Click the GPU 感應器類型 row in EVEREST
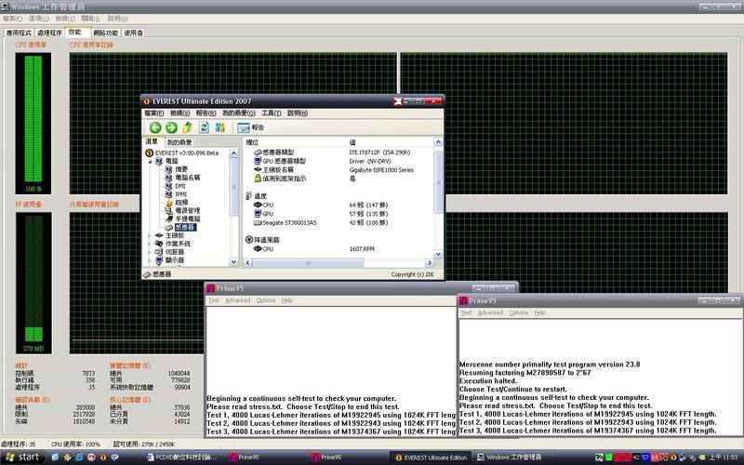This screenshot has width=744, height=465. (x=339, y=161)
